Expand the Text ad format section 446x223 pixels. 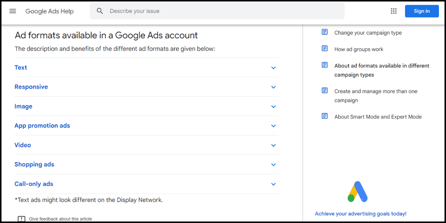[273, 68]
